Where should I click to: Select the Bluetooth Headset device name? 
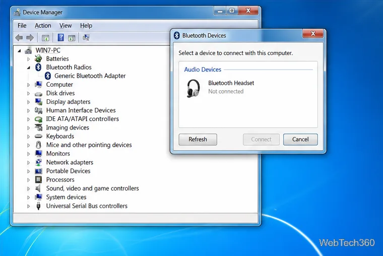[x=231, y=83]
